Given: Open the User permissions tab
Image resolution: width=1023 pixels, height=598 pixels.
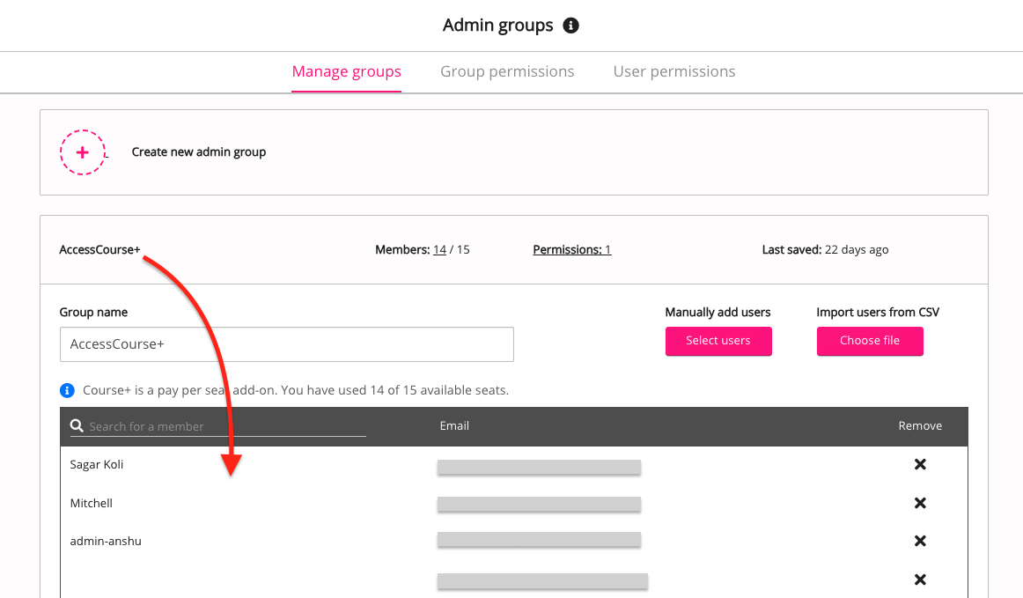Looking at the screenshot, I should tap(674, 71).
